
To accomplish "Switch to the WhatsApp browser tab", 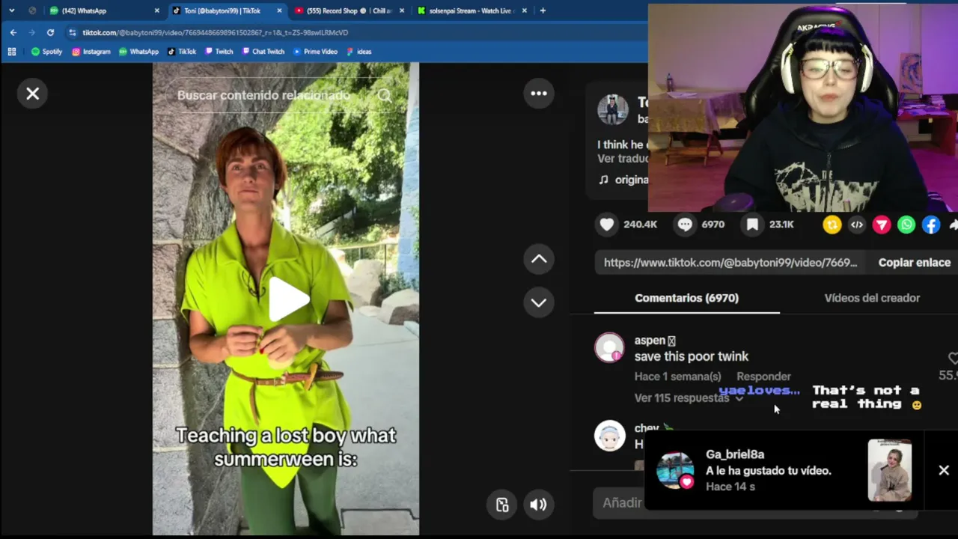I will (x=105, y=10).
